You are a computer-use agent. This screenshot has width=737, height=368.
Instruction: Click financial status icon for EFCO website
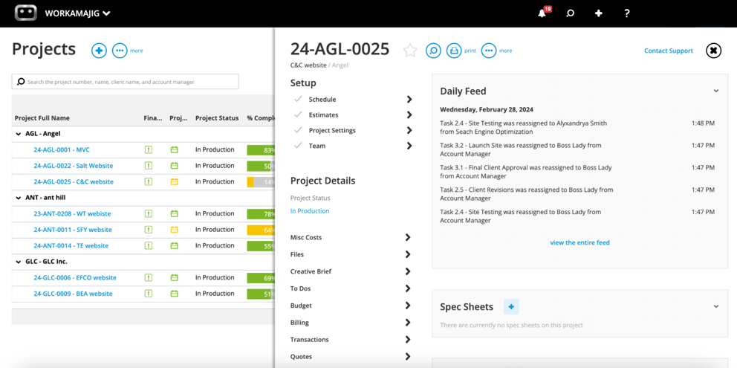coord(149,277)
